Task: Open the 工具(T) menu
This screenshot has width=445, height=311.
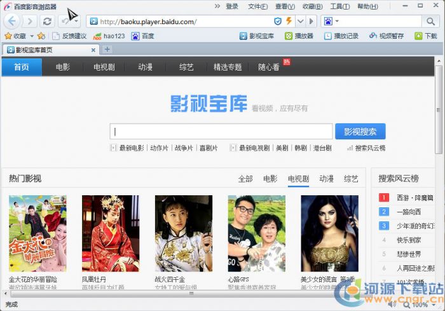Action: (x=340, y=6)
